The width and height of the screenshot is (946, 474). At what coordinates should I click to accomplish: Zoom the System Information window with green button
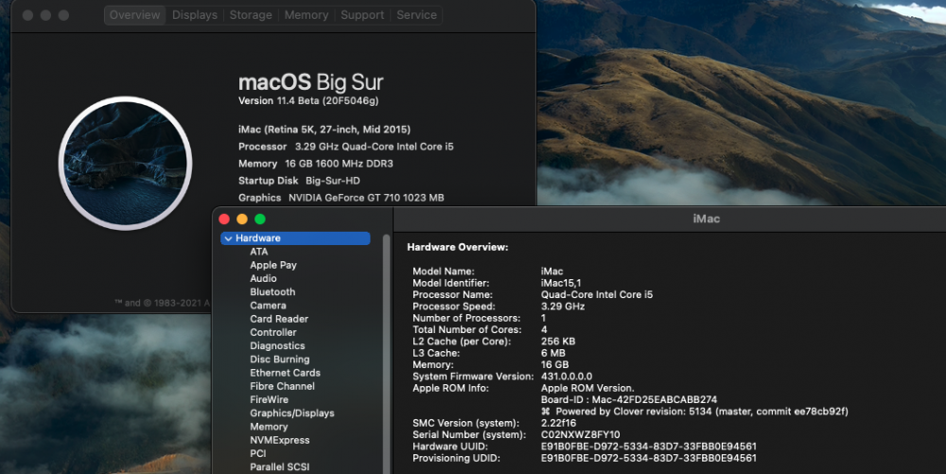pos(260,219)
